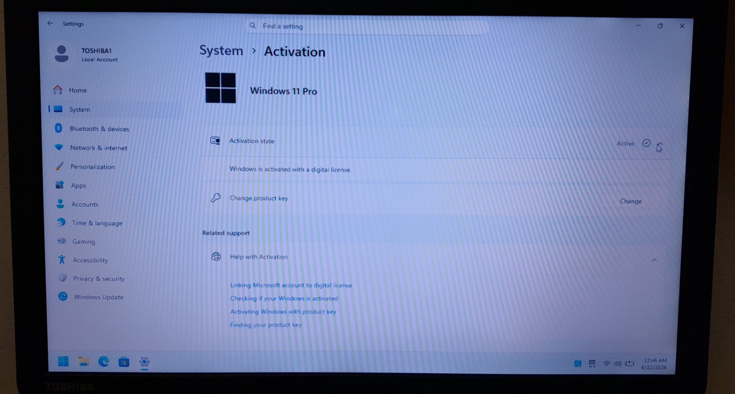Click the Apps icon in the sidebar
This screenshot has height=394, width=735.
pos(60,185)
